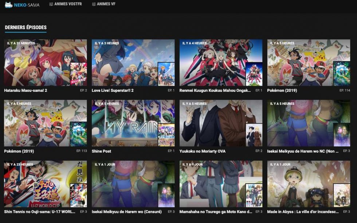
Task: Open Yuukoku no Moriarty OVA banner
Action: pos(221,123)
